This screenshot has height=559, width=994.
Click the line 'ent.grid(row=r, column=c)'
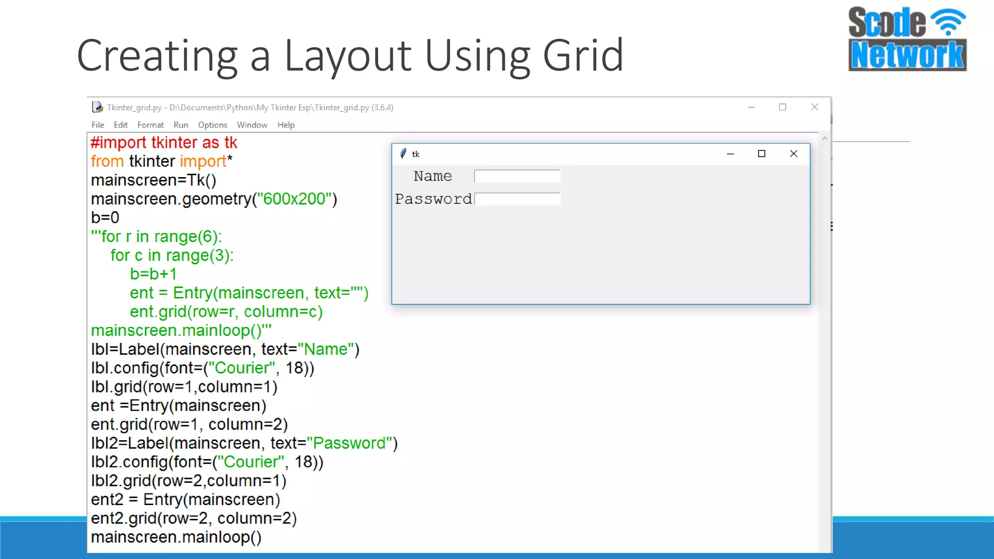[x=226, y=312]
